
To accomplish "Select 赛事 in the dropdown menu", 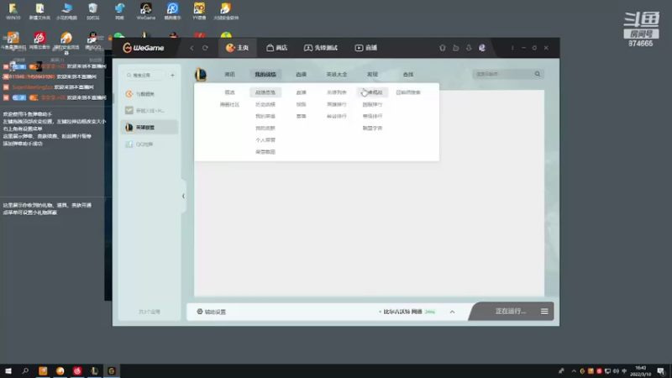I will [x=302, y=116].
